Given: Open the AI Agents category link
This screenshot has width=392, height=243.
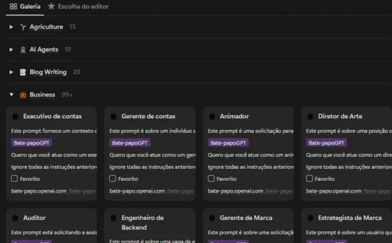Looking at the screenshot, I should (44, 50).
